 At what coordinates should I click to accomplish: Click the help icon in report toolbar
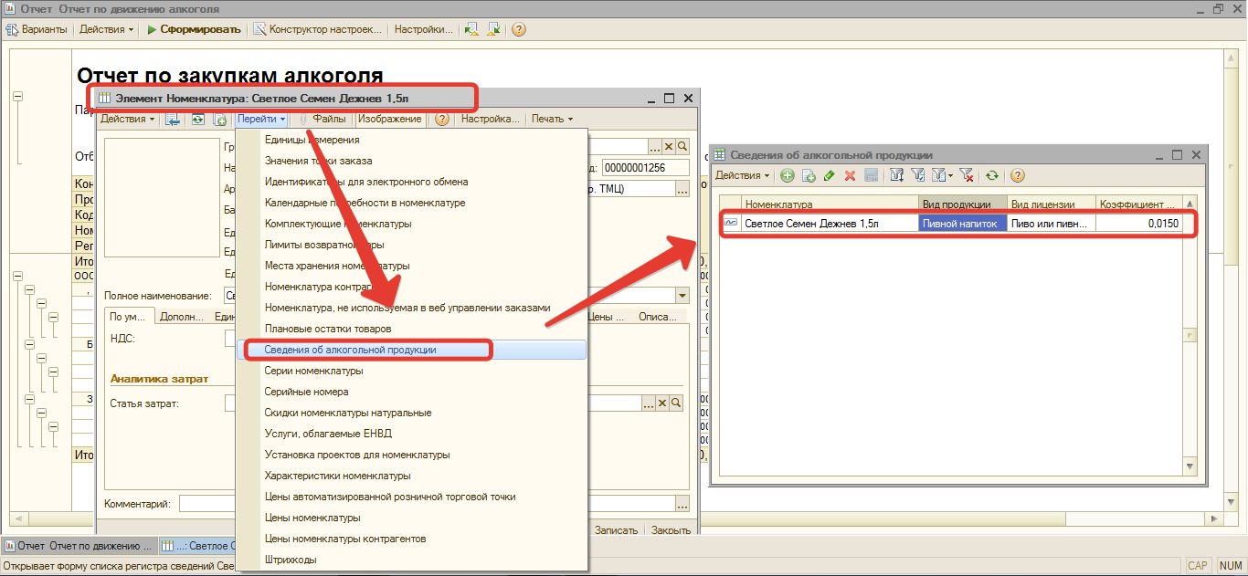(518, 29)
